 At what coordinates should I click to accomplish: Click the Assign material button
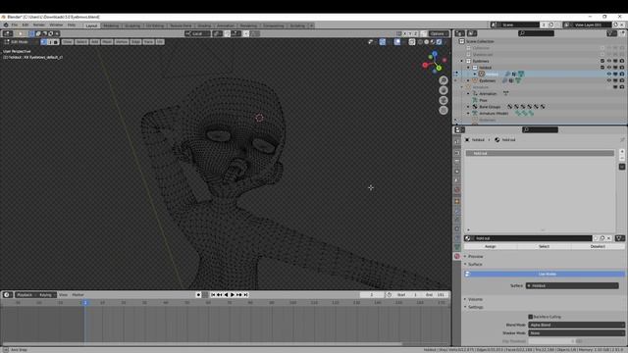[491, 246]
